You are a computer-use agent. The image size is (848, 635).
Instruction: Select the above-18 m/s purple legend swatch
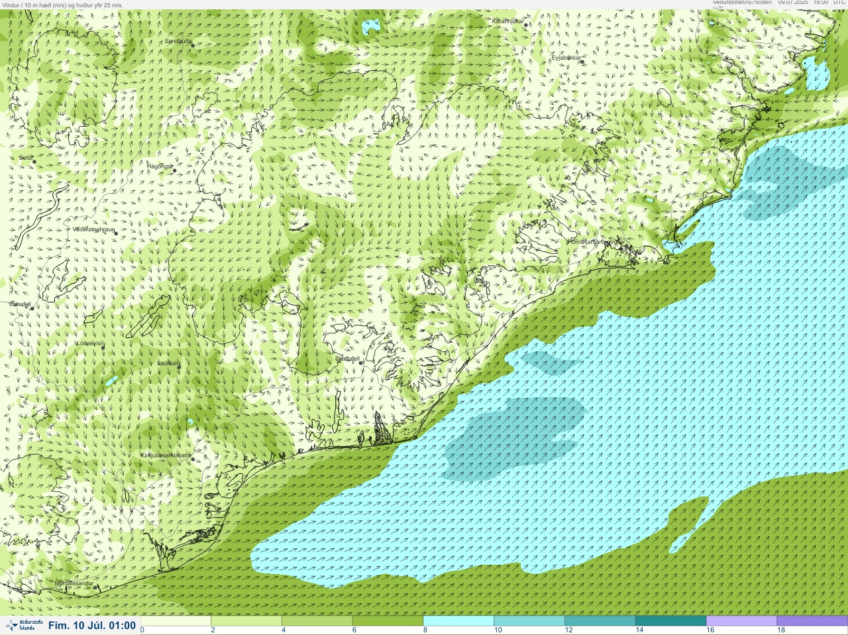812,621
